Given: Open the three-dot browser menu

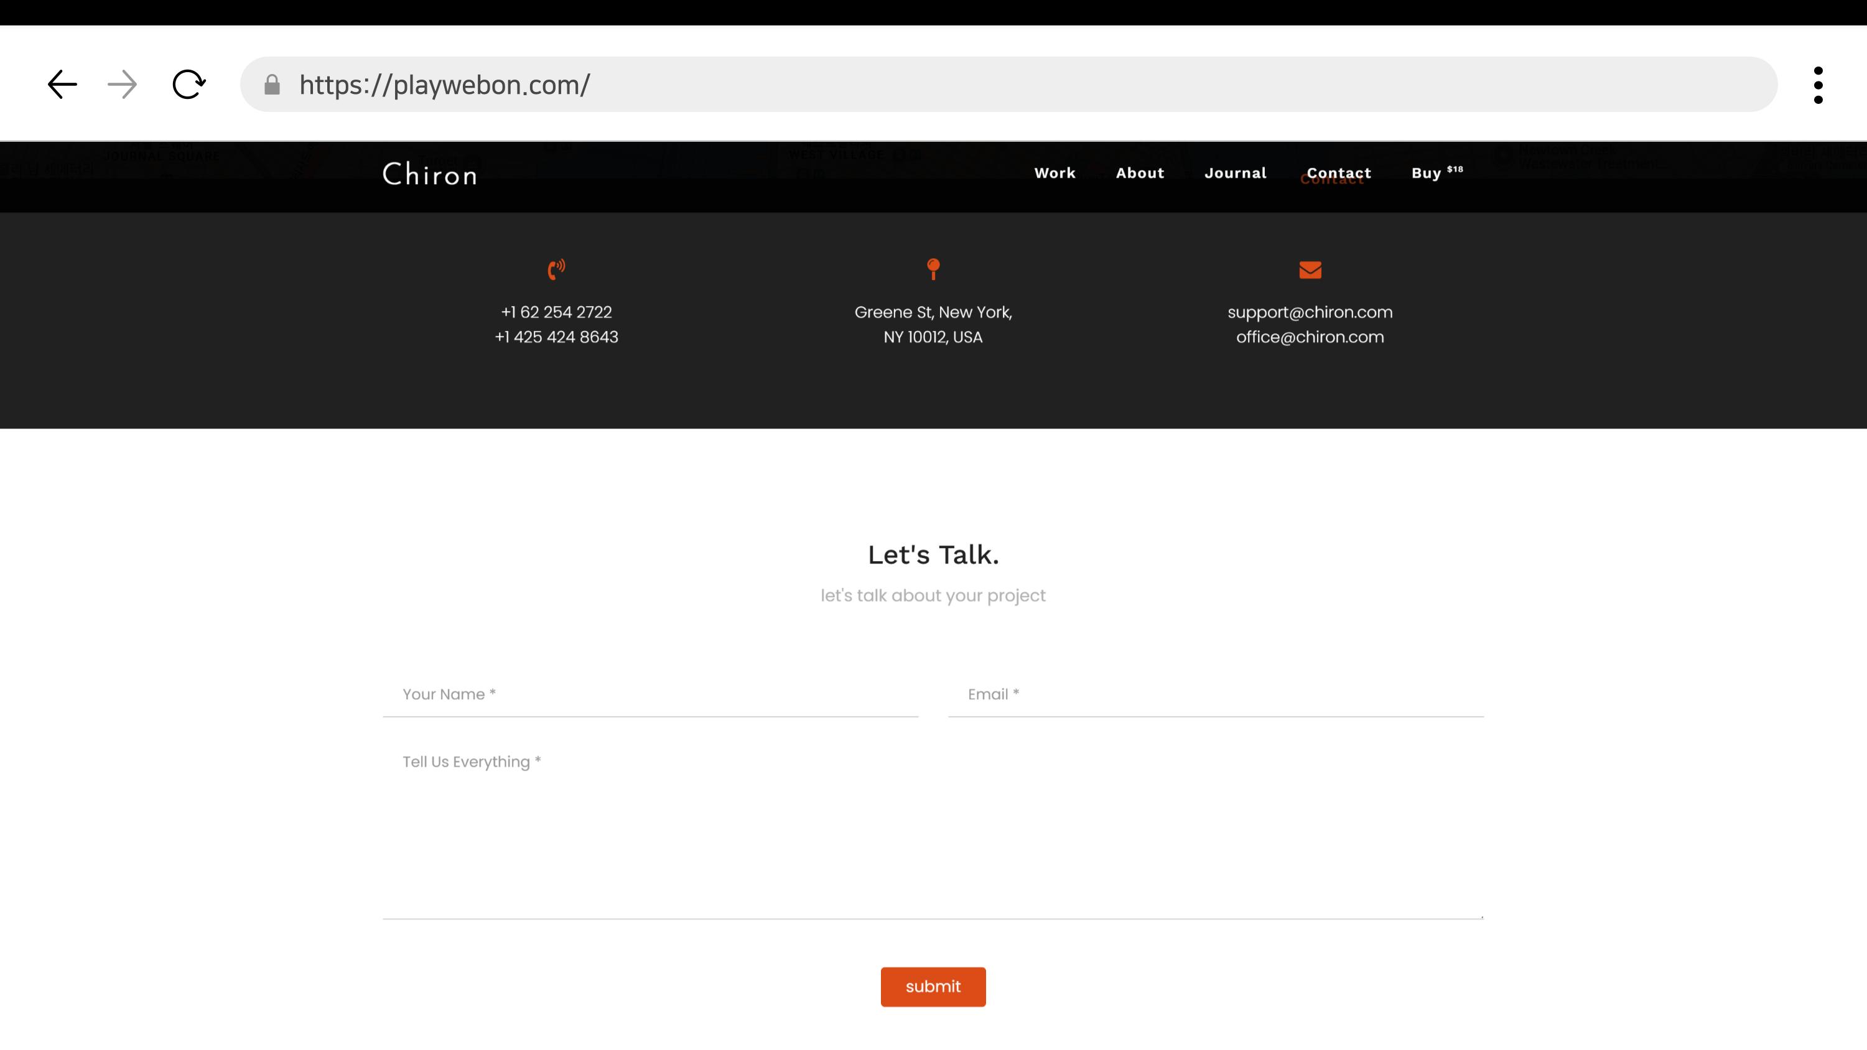Looking at the screenshot, I should point(1818,85).
